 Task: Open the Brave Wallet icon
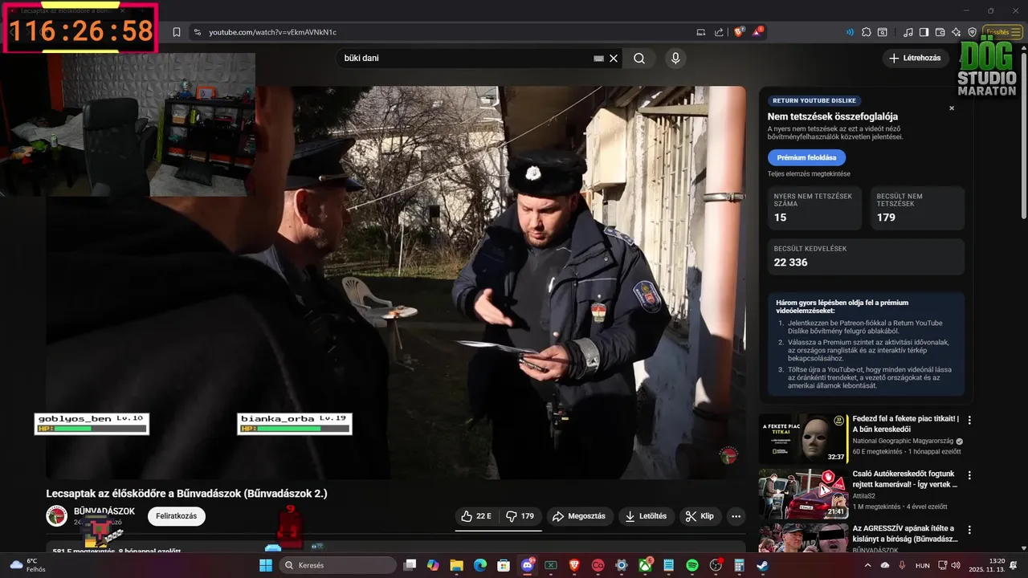coord(940,32)
